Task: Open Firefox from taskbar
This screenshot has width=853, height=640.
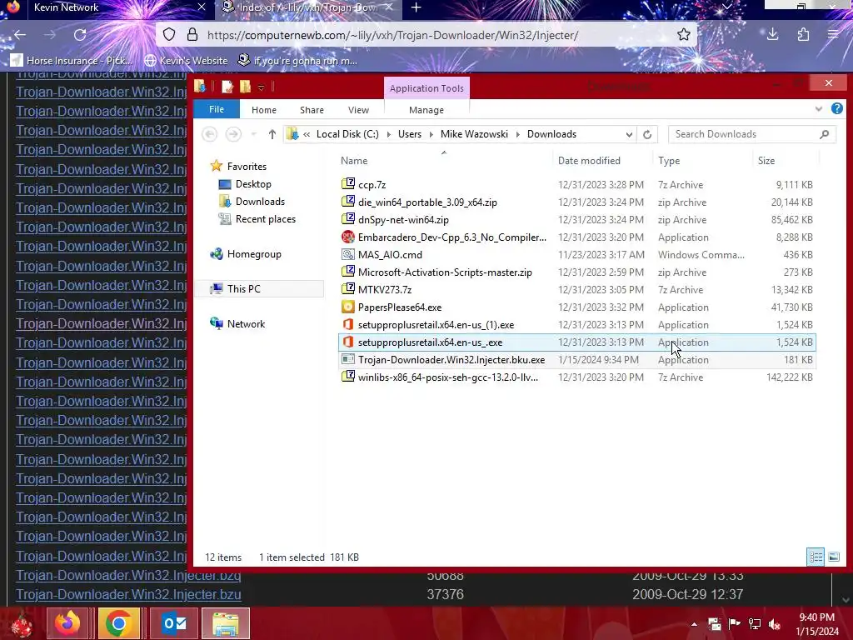Action: [x=67, y=623]
